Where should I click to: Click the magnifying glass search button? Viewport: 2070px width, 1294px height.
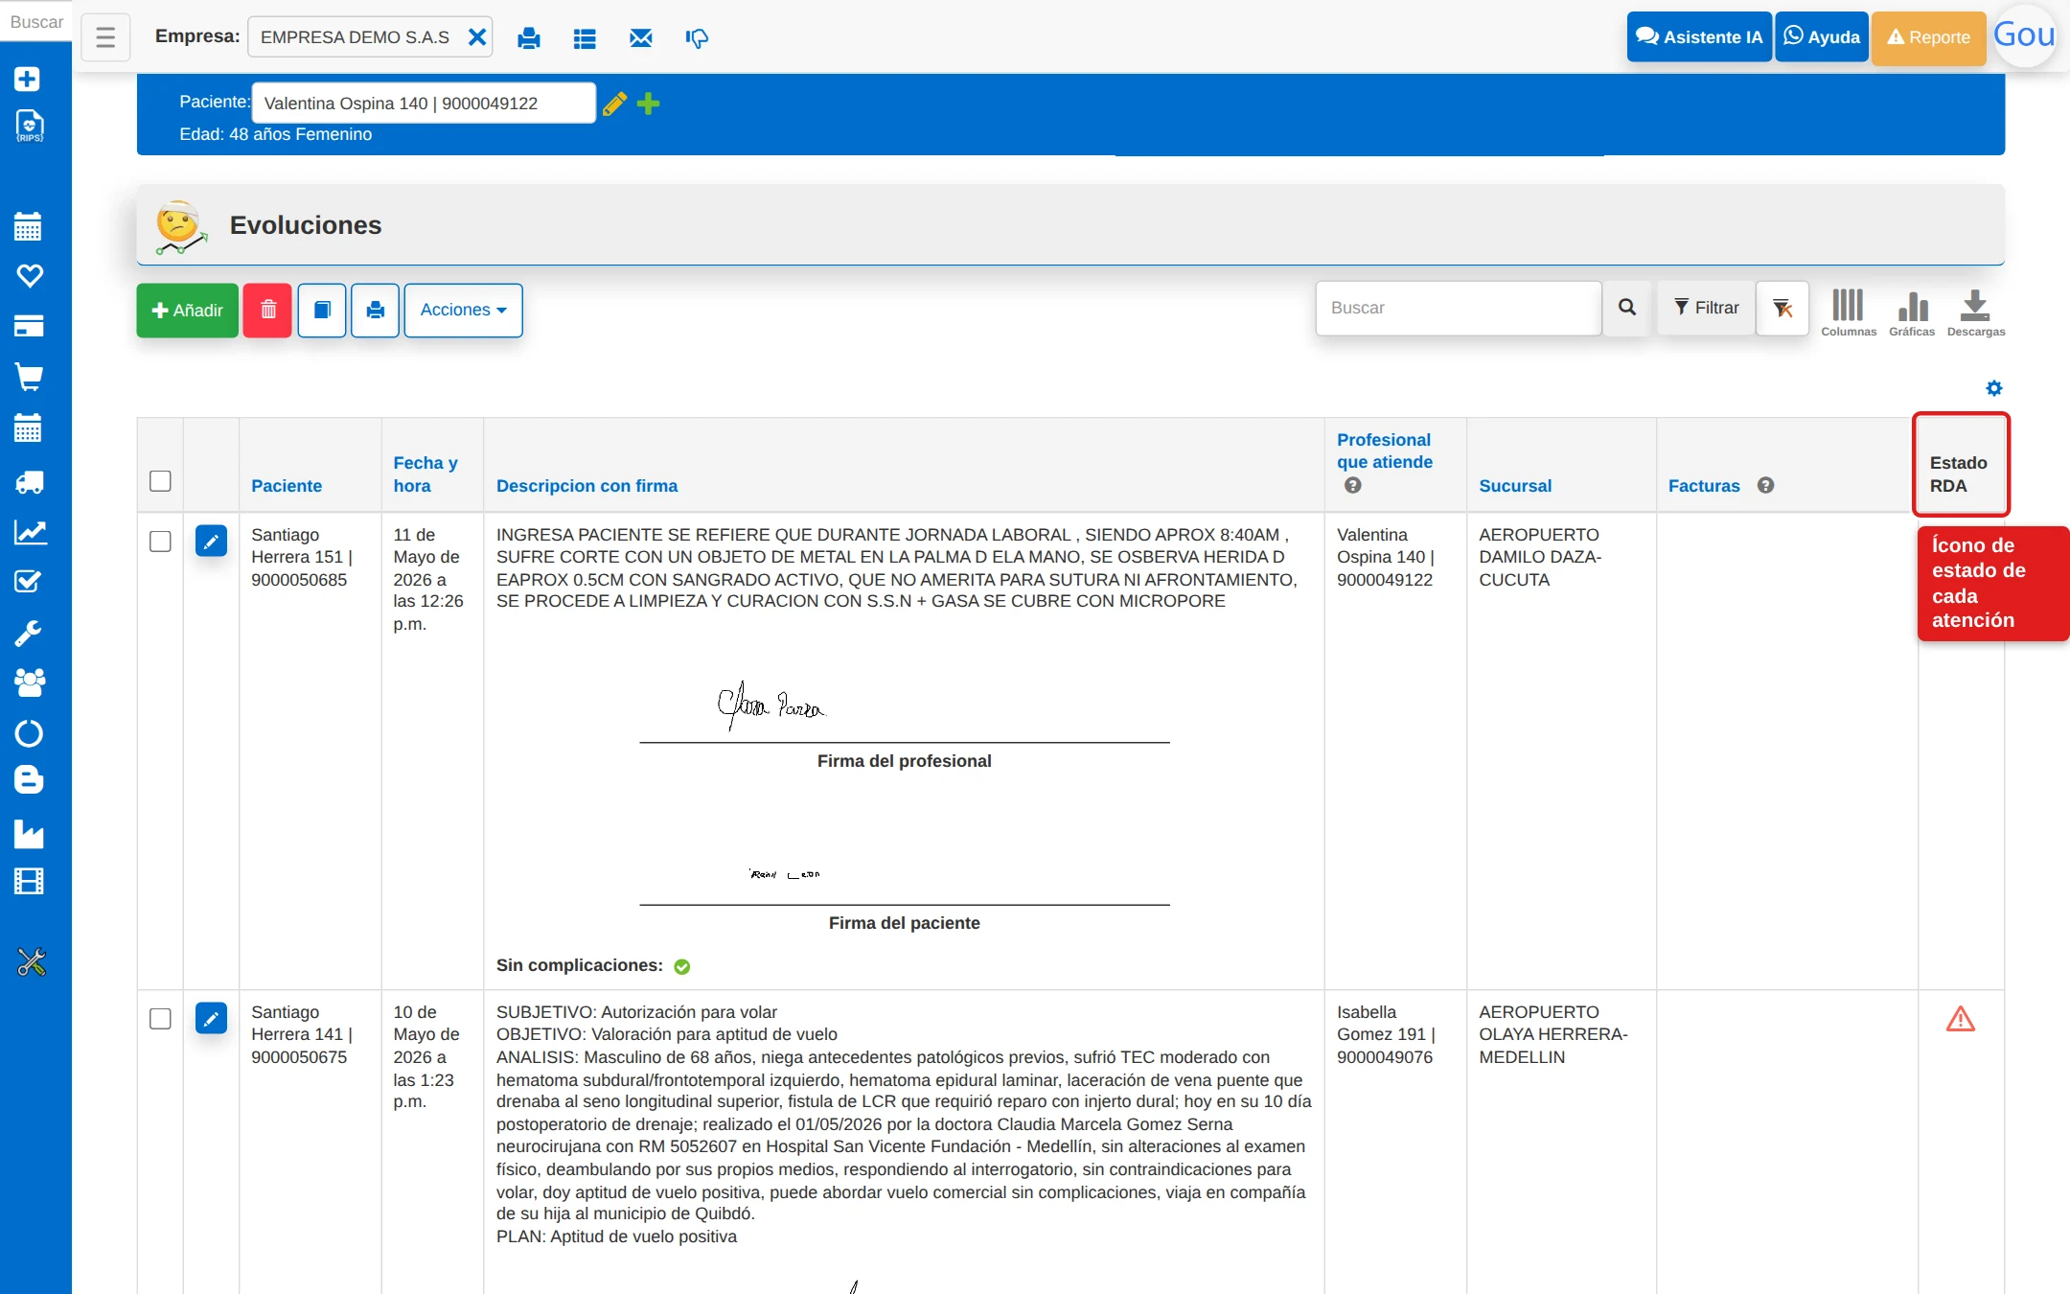[x=1627, y=308]
